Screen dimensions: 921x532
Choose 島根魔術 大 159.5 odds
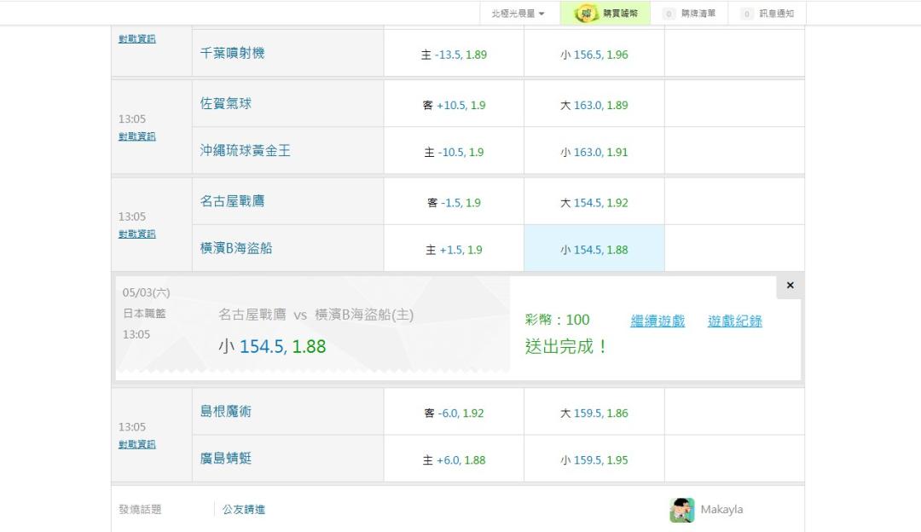(x=594, y=413)
